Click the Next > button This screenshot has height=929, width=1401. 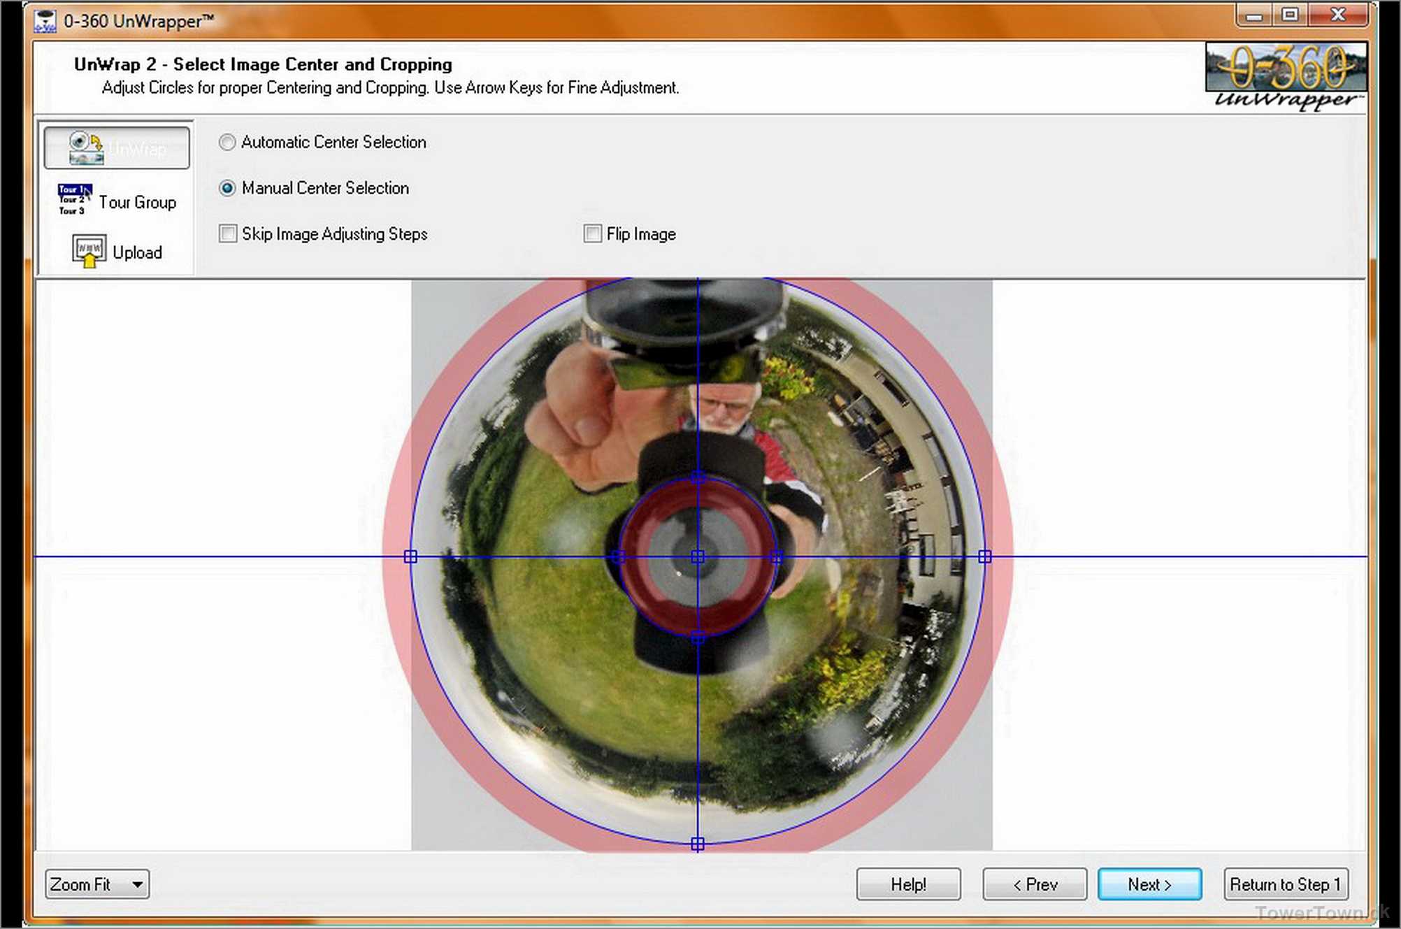point(1149,884)
